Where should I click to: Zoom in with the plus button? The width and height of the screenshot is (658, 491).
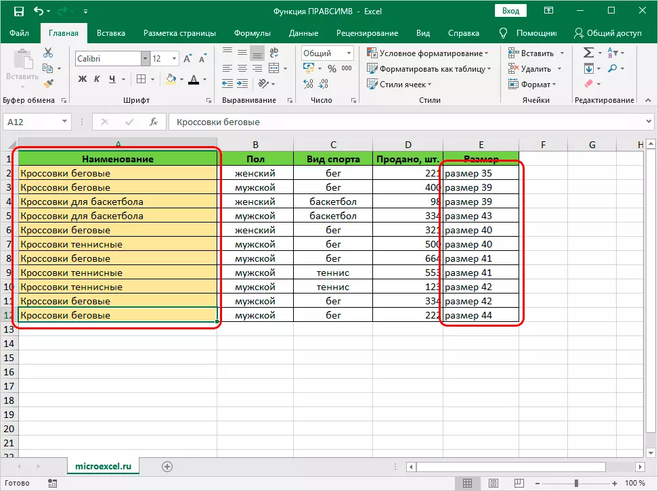615,484
